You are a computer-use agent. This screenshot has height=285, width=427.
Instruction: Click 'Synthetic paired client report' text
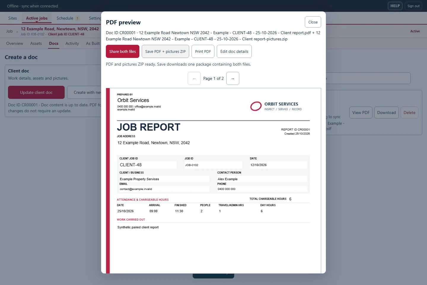(x=138, y=227)
